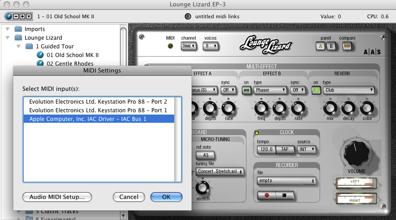Open the clock source INT dropdown
Screen dimensions: 396x220
(x=306, y=149)
